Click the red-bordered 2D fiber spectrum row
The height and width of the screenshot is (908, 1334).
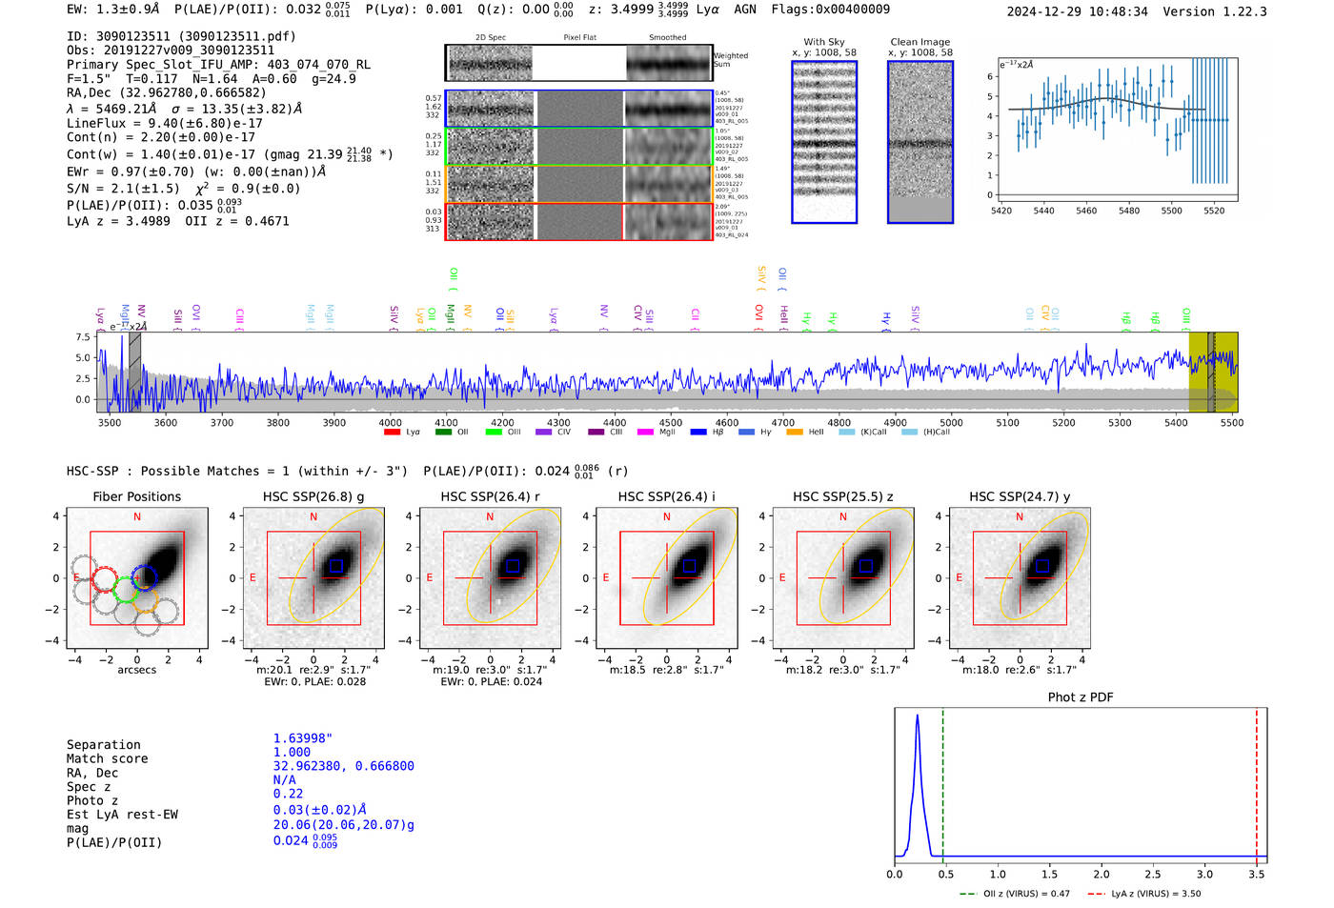[578, 221]
